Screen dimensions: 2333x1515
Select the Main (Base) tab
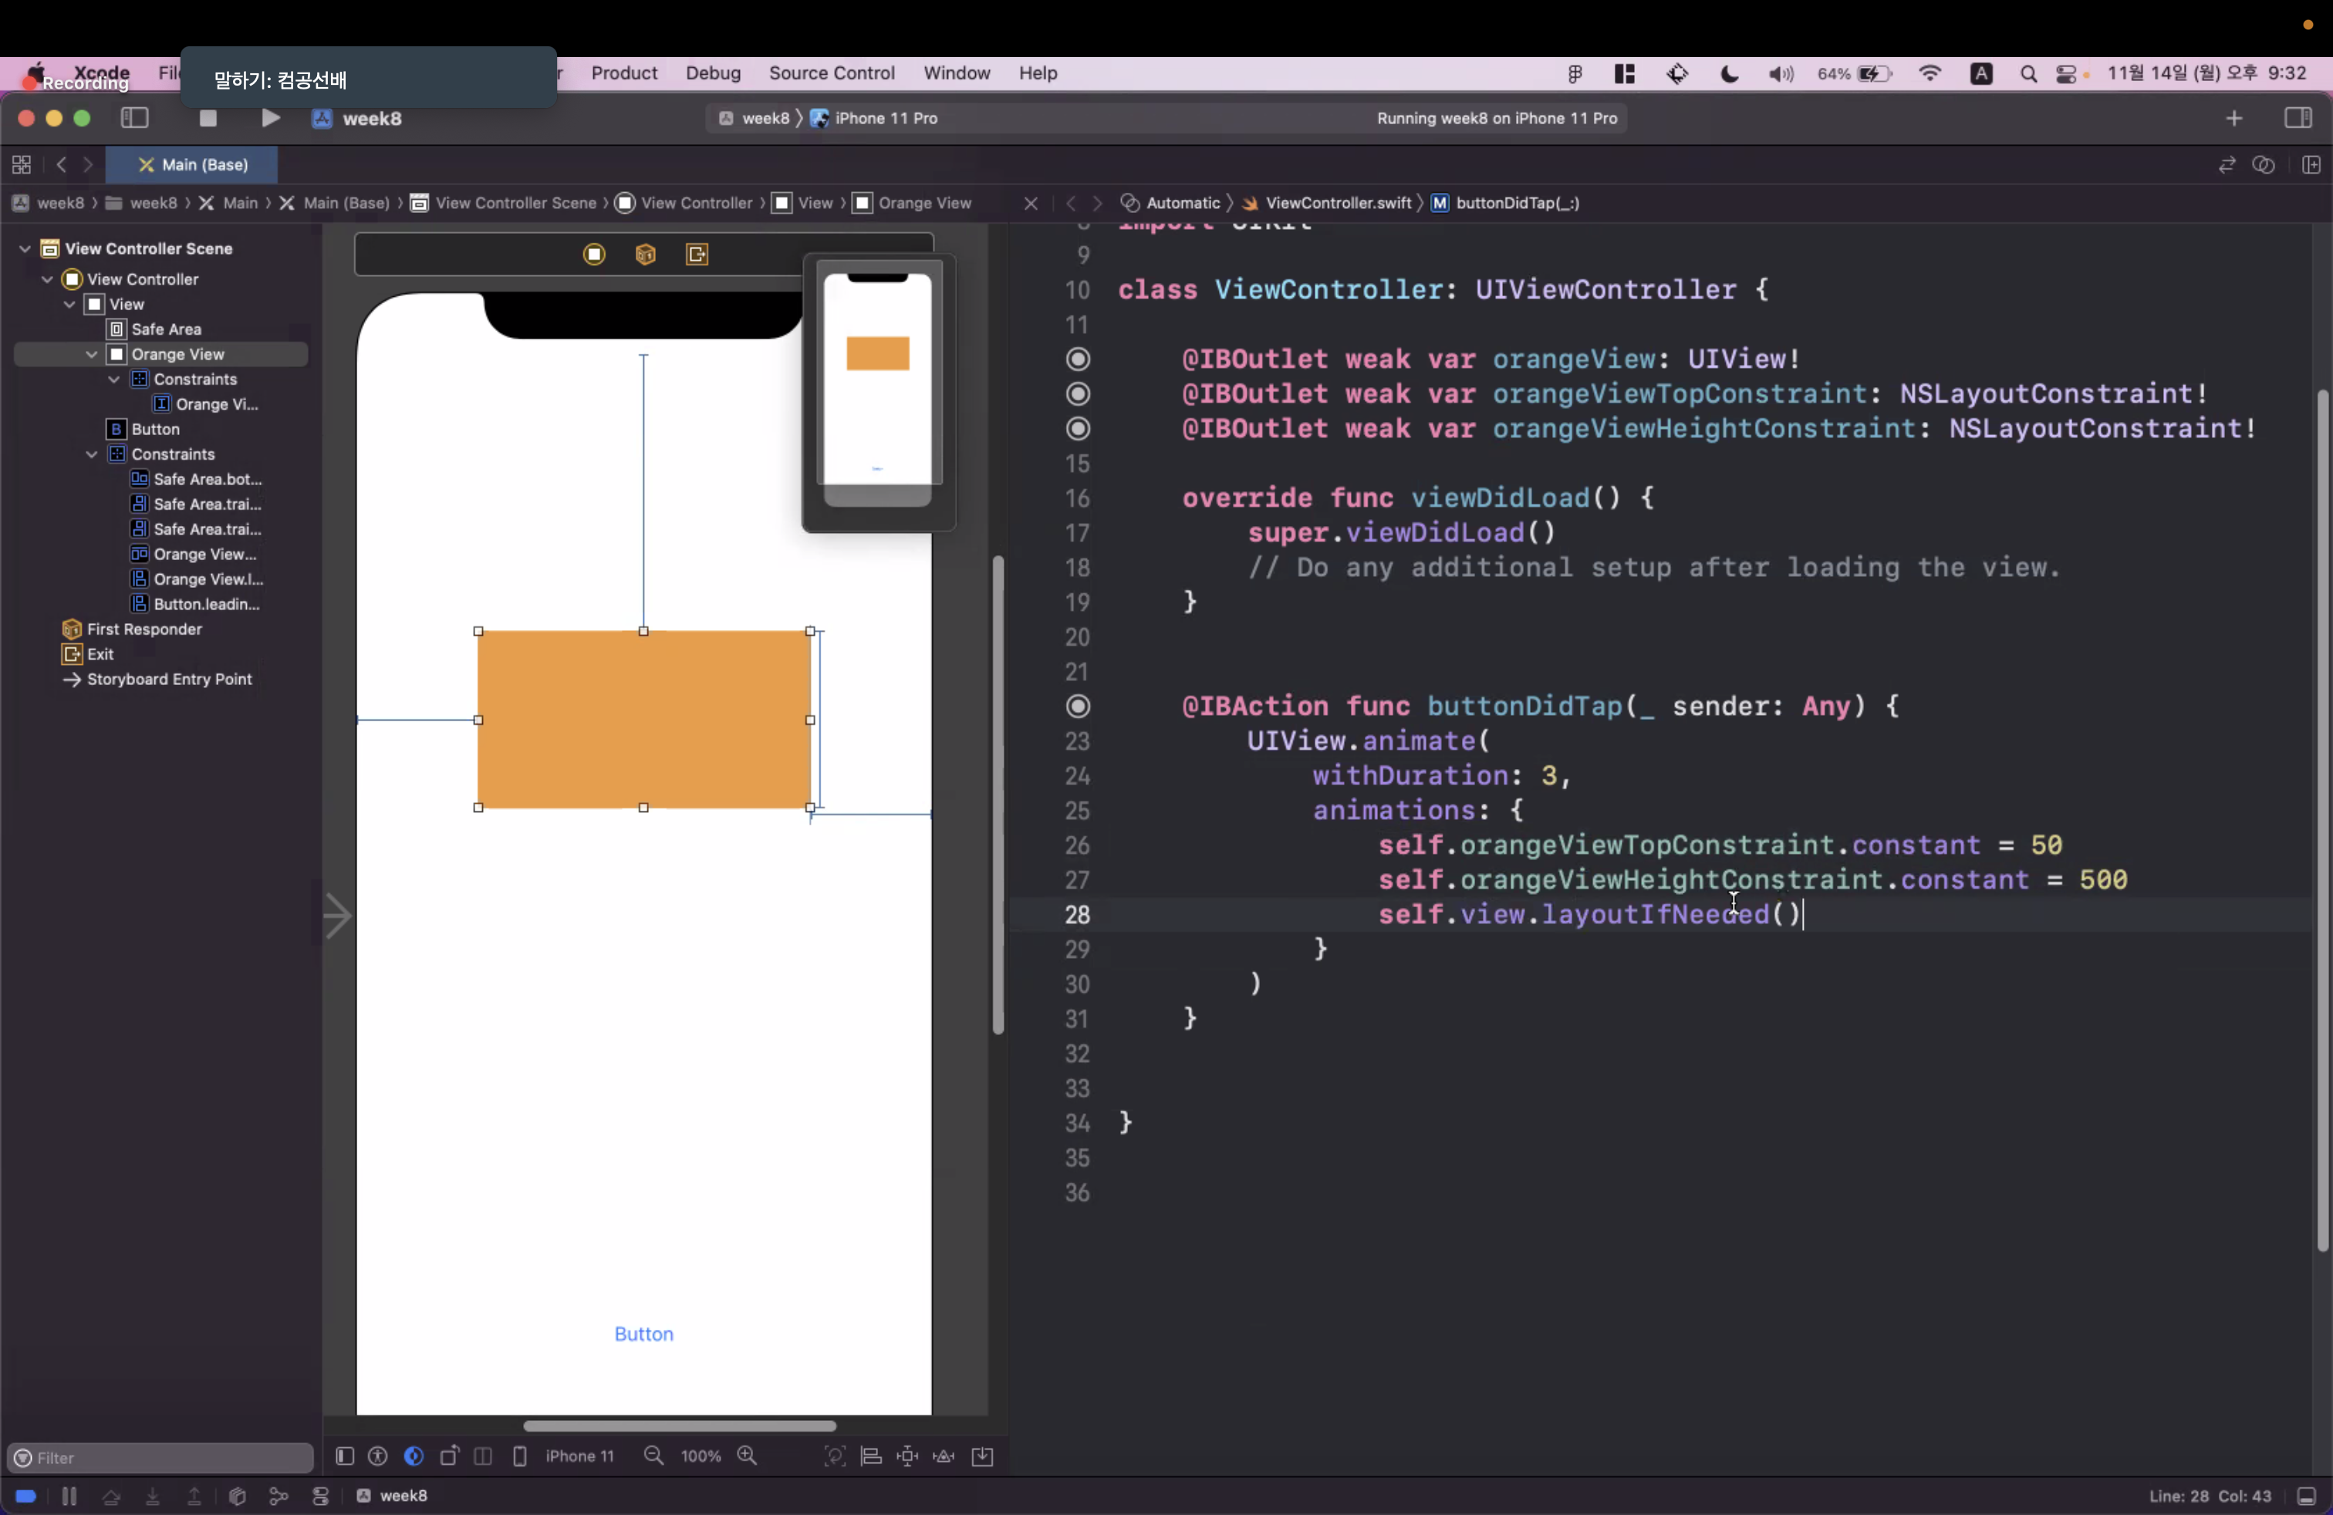click(192, 164)
